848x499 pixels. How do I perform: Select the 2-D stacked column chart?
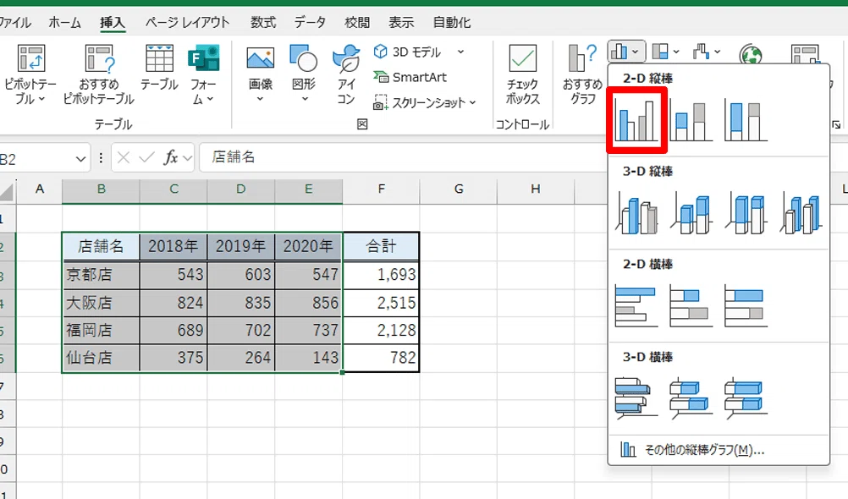(691, 121)
